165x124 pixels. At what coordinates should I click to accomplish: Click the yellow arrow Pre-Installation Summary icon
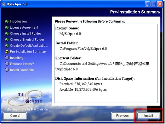click(7, 52)
